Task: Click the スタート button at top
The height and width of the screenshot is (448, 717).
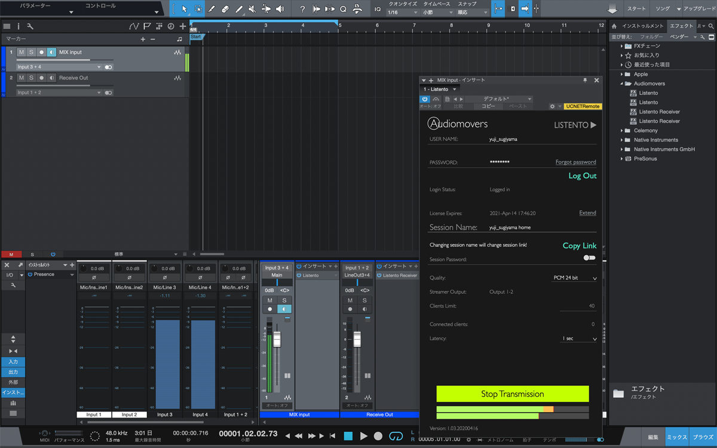Action: click(x=636, y=9)
